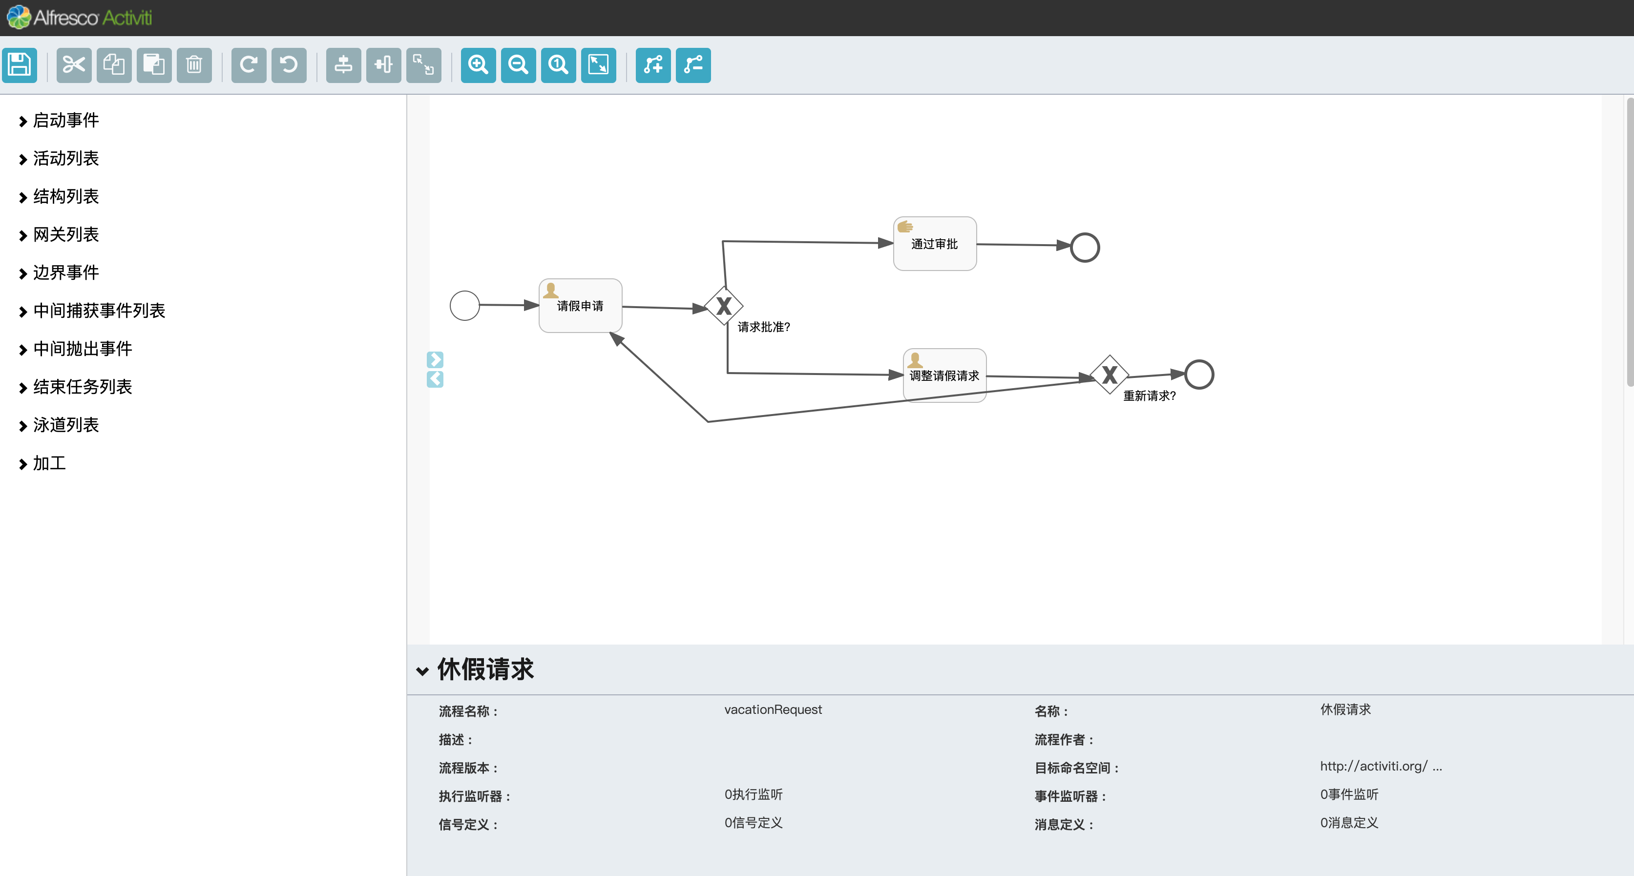Image resolution: width=1634 pixels, height=876 pixels.
Task: Click the vacationRequest process id value
Action: point(773,709)
